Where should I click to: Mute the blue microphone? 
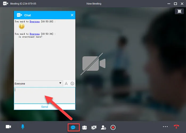23,127
